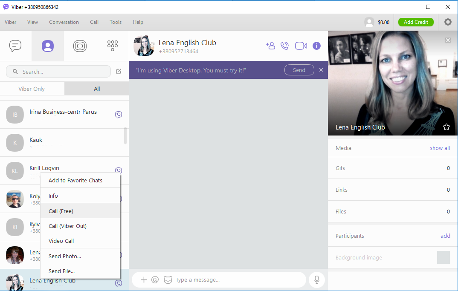Screen dimensions: 458x291
Task: Click show all in the Media section
Action: pos(440,148)
